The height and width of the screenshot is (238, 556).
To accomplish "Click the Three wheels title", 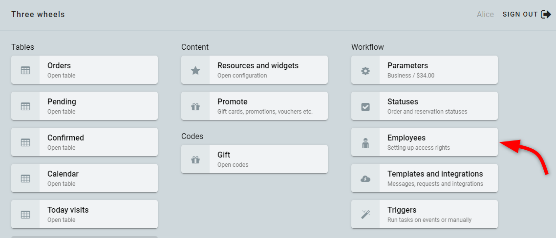I will coord(38,15).
